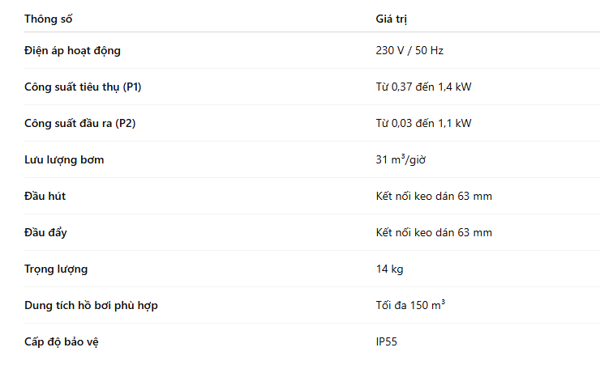Select 'Dung tích hồ bơi phù hợp' label
This screenshot has width=600, height=373.
91,305
